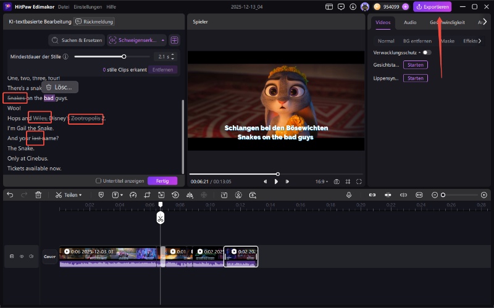Click the zoom-in plus icon on timeline

click(483, 195)
